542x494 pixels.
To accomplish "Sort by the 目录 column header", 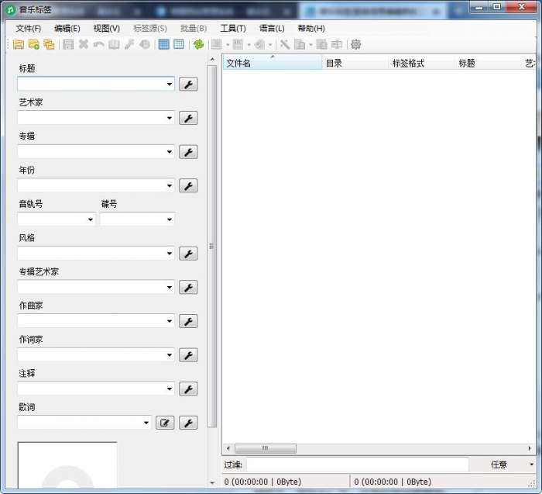I will (x=355, y=63).
